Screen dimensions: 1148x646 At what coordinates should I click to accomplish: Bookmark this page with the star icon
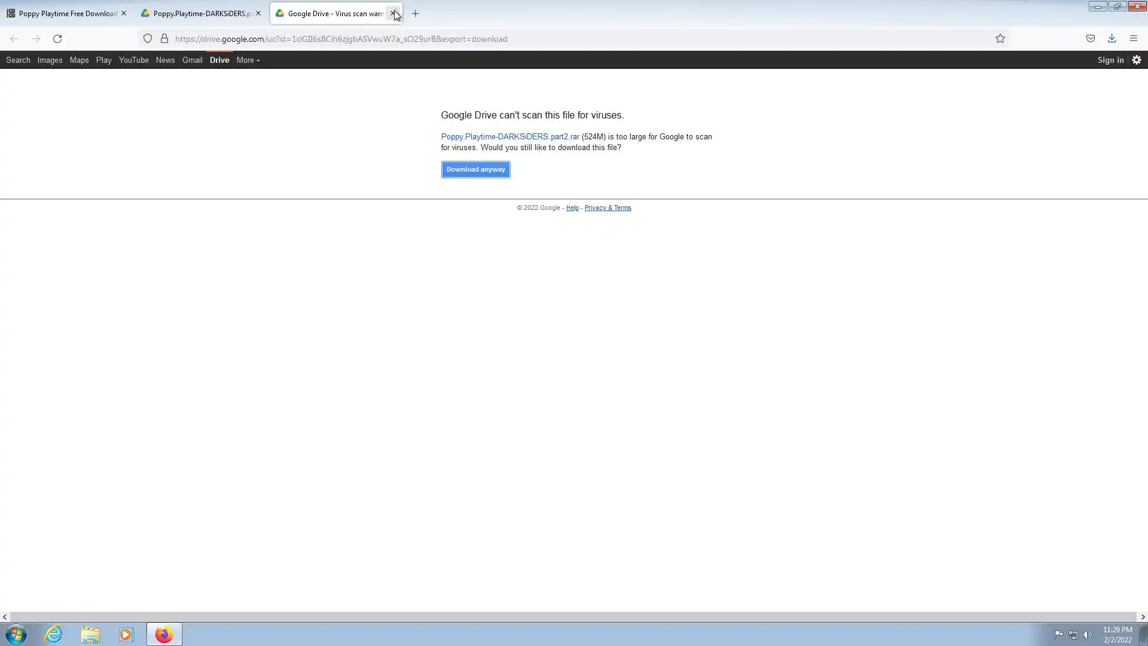coord(1000,39)
